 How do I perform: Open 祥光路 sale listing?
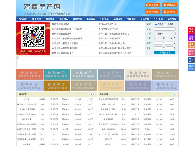coord(27,99)
